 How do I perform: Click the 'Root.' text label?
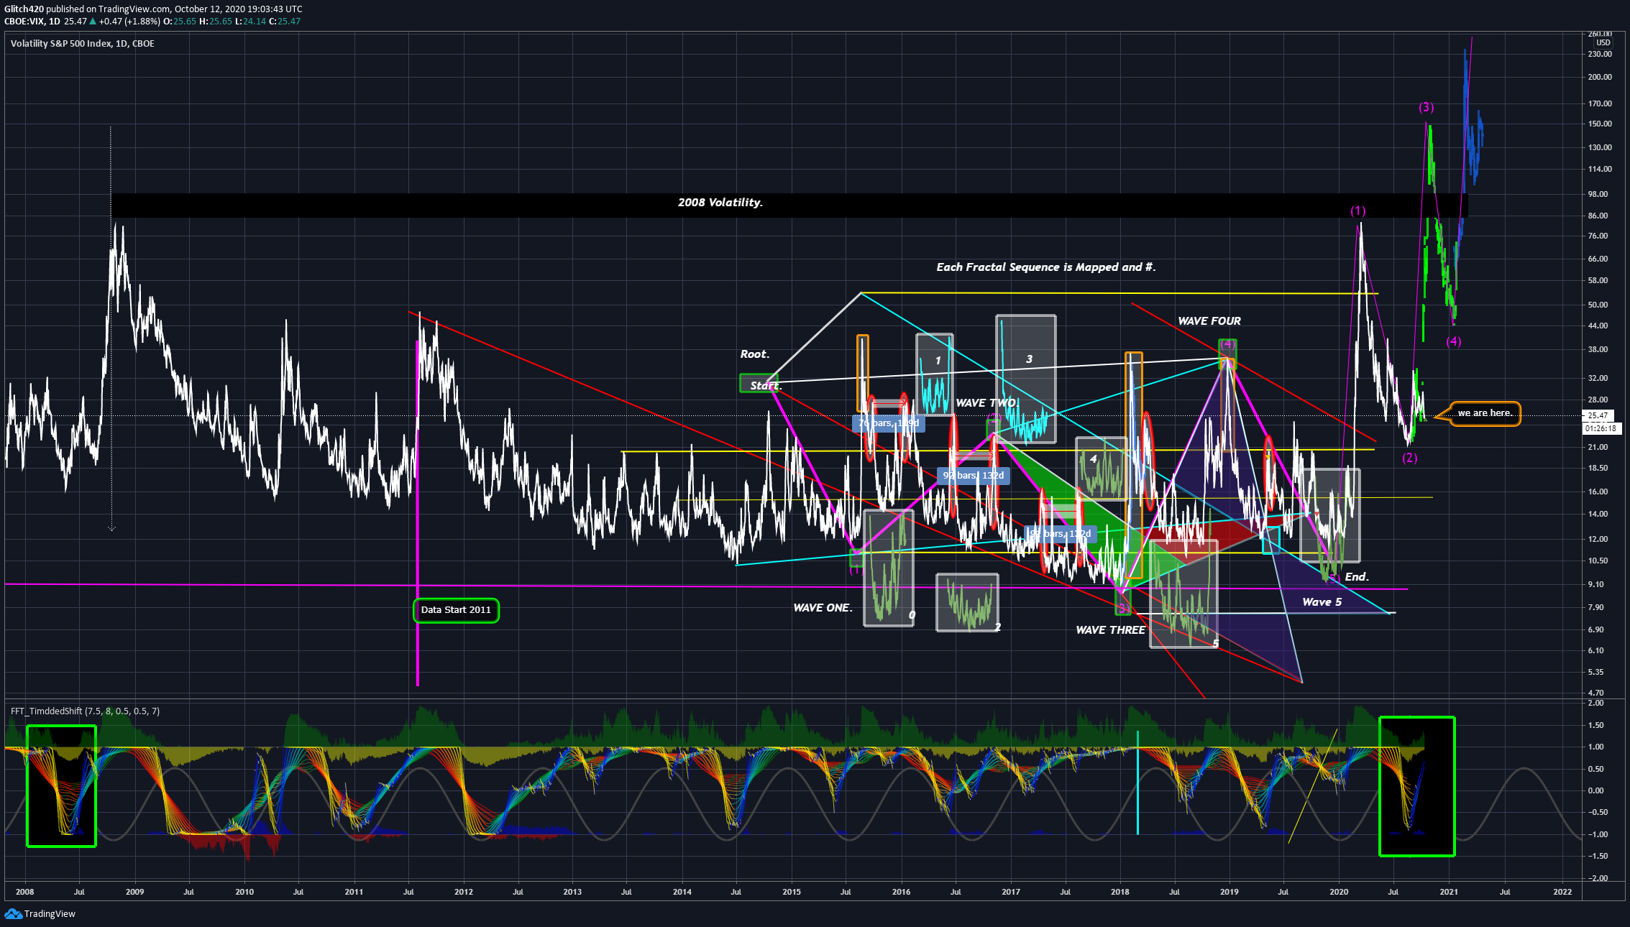click(755, 354)
